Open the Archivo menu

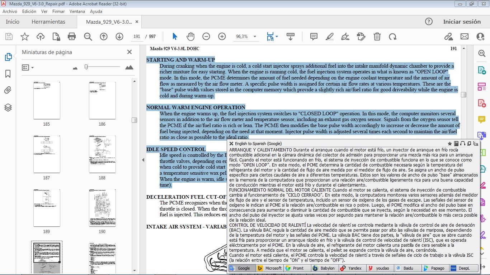(x=10, y=11)
